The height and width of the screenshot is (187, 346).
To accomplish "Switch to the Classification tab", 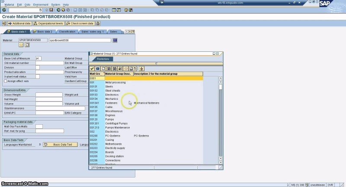I will [x=67, y=32].
